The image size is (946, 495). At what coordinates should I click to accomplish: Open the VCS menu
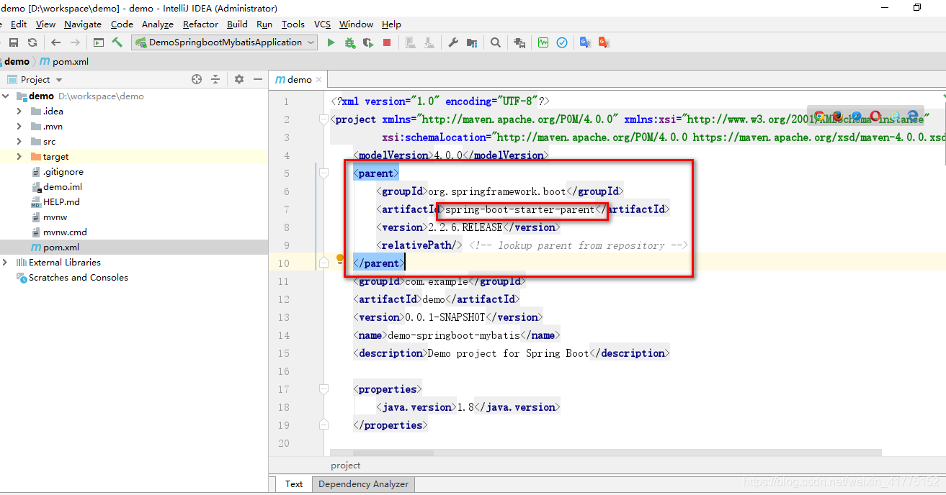tap(322, 24)
